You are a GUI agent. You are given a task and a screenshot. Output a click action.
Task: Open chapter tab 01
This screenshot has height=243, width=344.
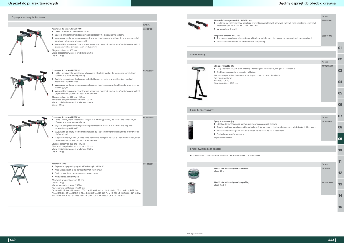click(340, 48)
